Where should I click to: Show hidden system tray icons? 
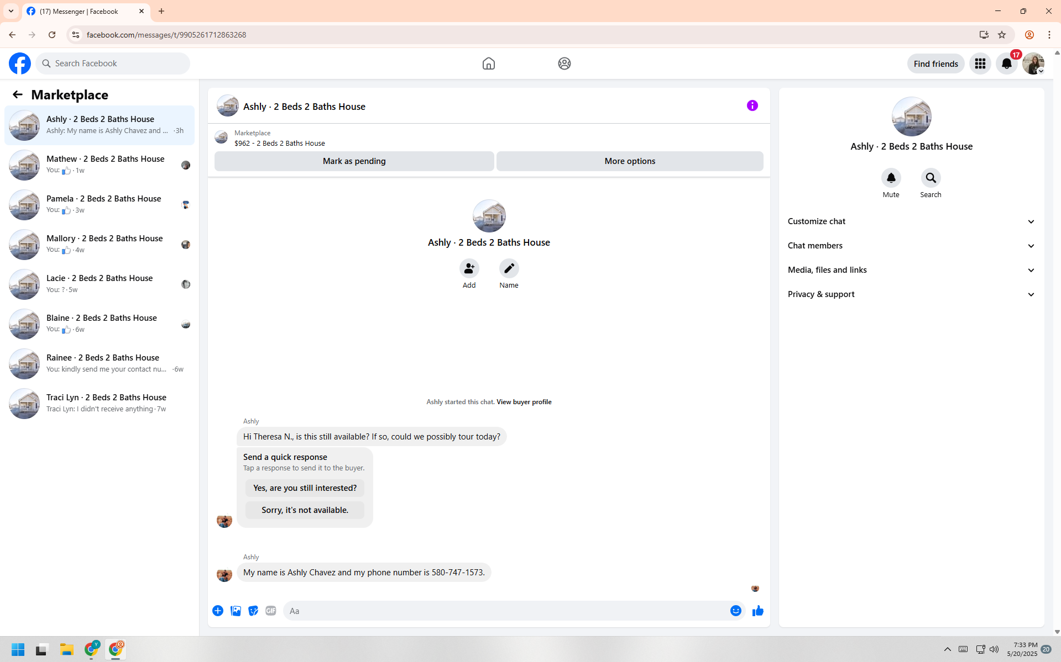(x=947, y=649)
